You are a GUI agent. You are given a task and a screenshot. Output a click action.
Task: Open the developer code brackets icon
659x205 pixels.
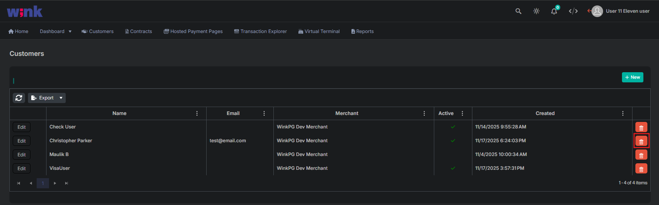coord(573,11)
